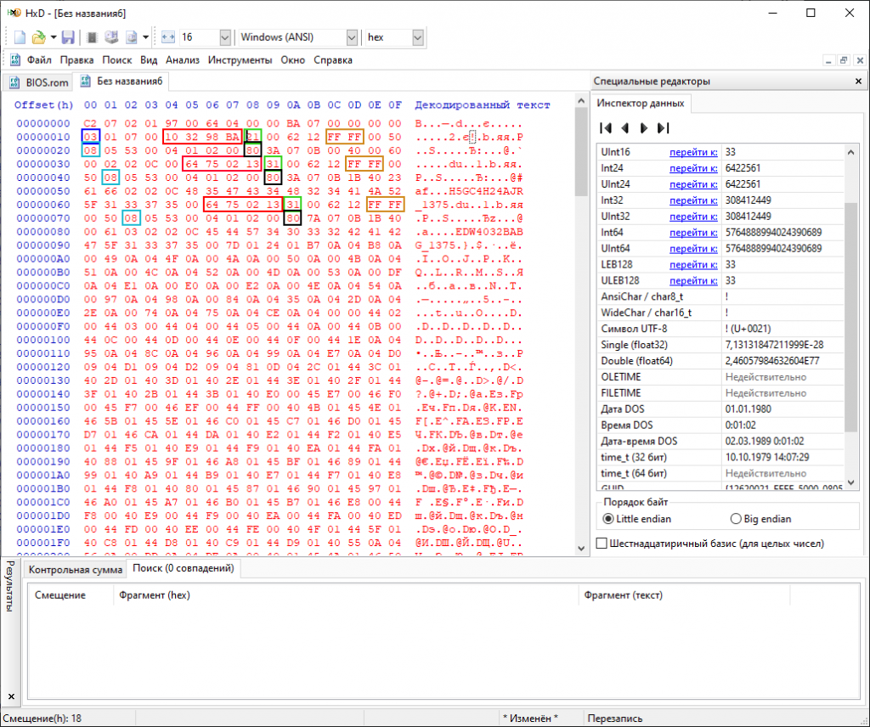The width and height of the screenshot is (870, 727).
Task: Click the Фрагмент (hex) column header
Action: 345,595
